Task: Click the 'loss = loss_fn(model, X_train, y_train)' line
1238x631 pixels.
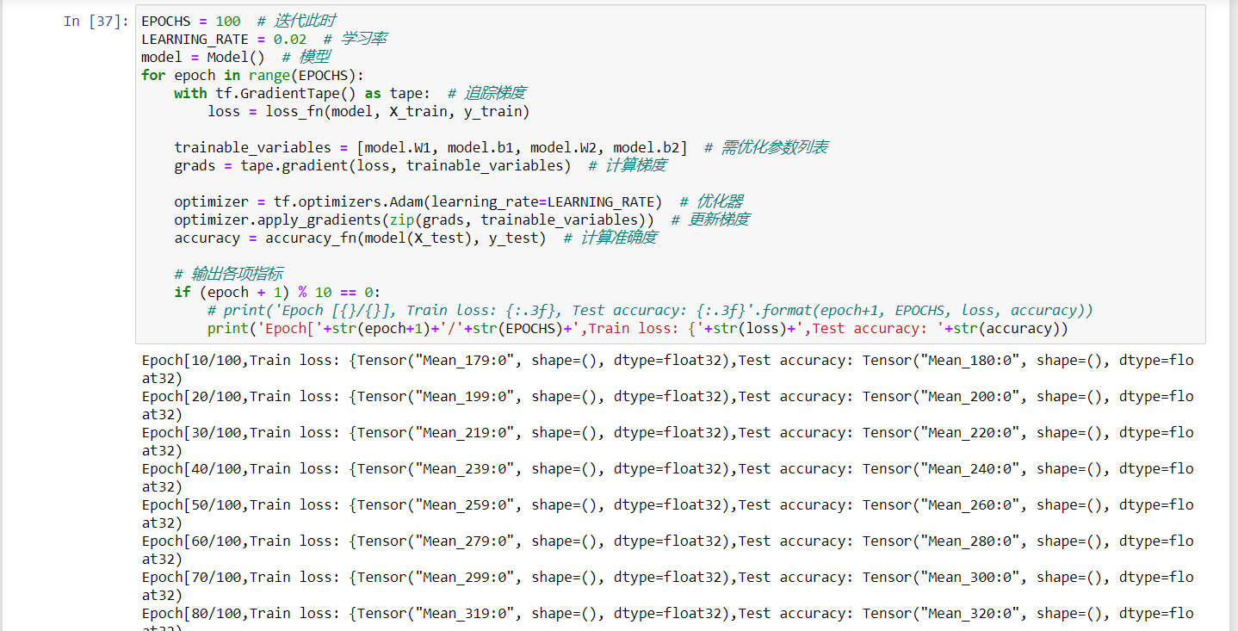Action: pos(368,111)
